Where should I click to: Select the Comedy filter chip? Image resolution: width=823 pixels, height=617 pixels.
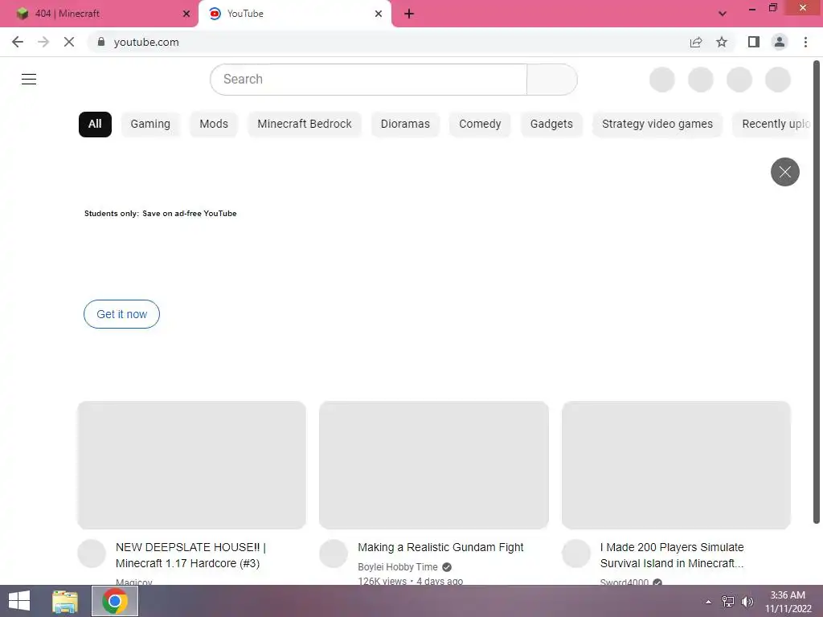click(480, 125)
